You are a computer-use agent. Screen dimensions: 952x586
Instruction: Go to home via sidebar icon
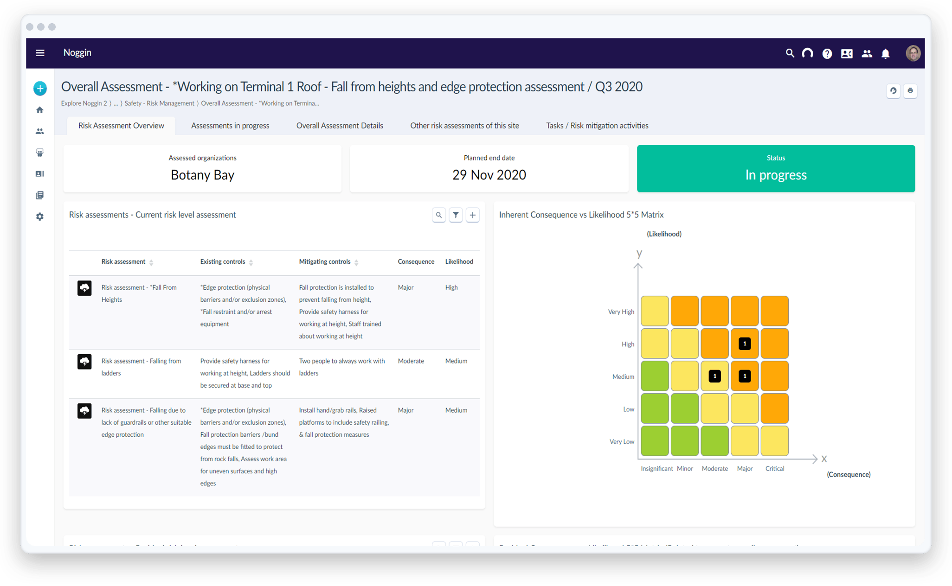[x=40, y=110]
